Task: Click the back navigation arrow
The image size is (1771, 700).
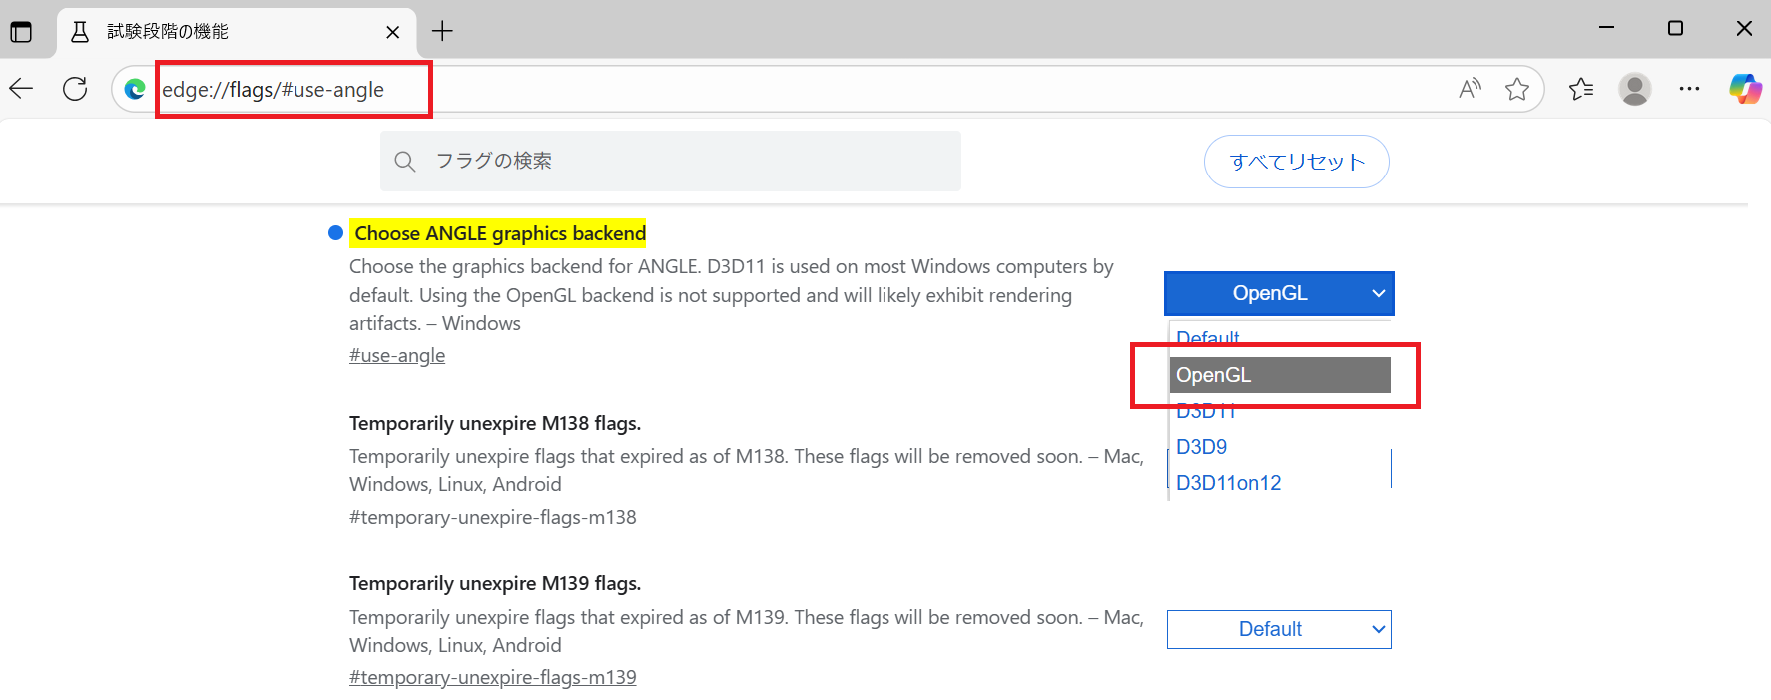Action: coord(22,89)
